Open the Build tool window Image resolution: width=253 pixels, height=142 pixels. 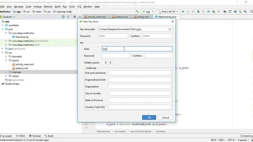click(49, 136)
